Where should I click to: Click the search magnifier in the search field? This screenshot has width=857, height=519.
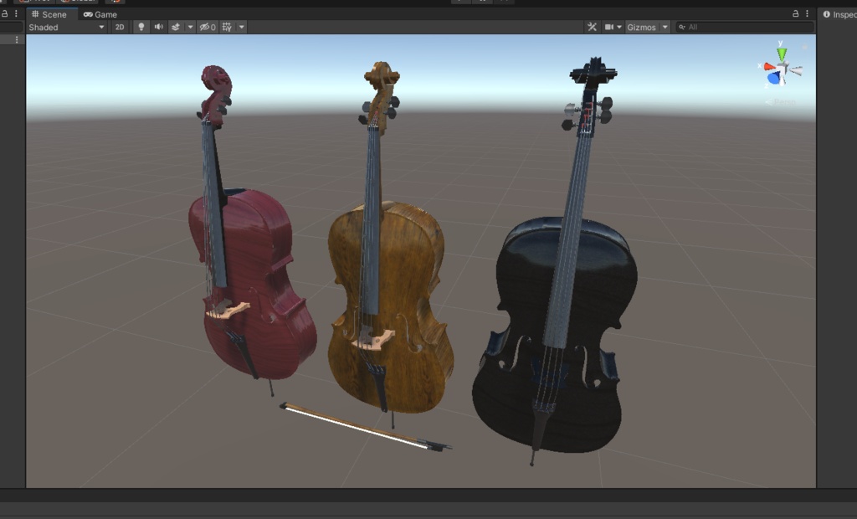coord(680,27)
